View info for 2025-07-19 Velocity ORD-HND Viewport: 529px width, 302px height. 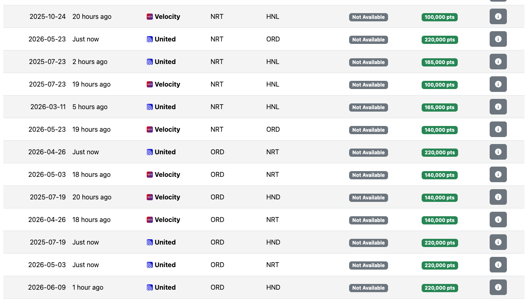click(498, 197)
